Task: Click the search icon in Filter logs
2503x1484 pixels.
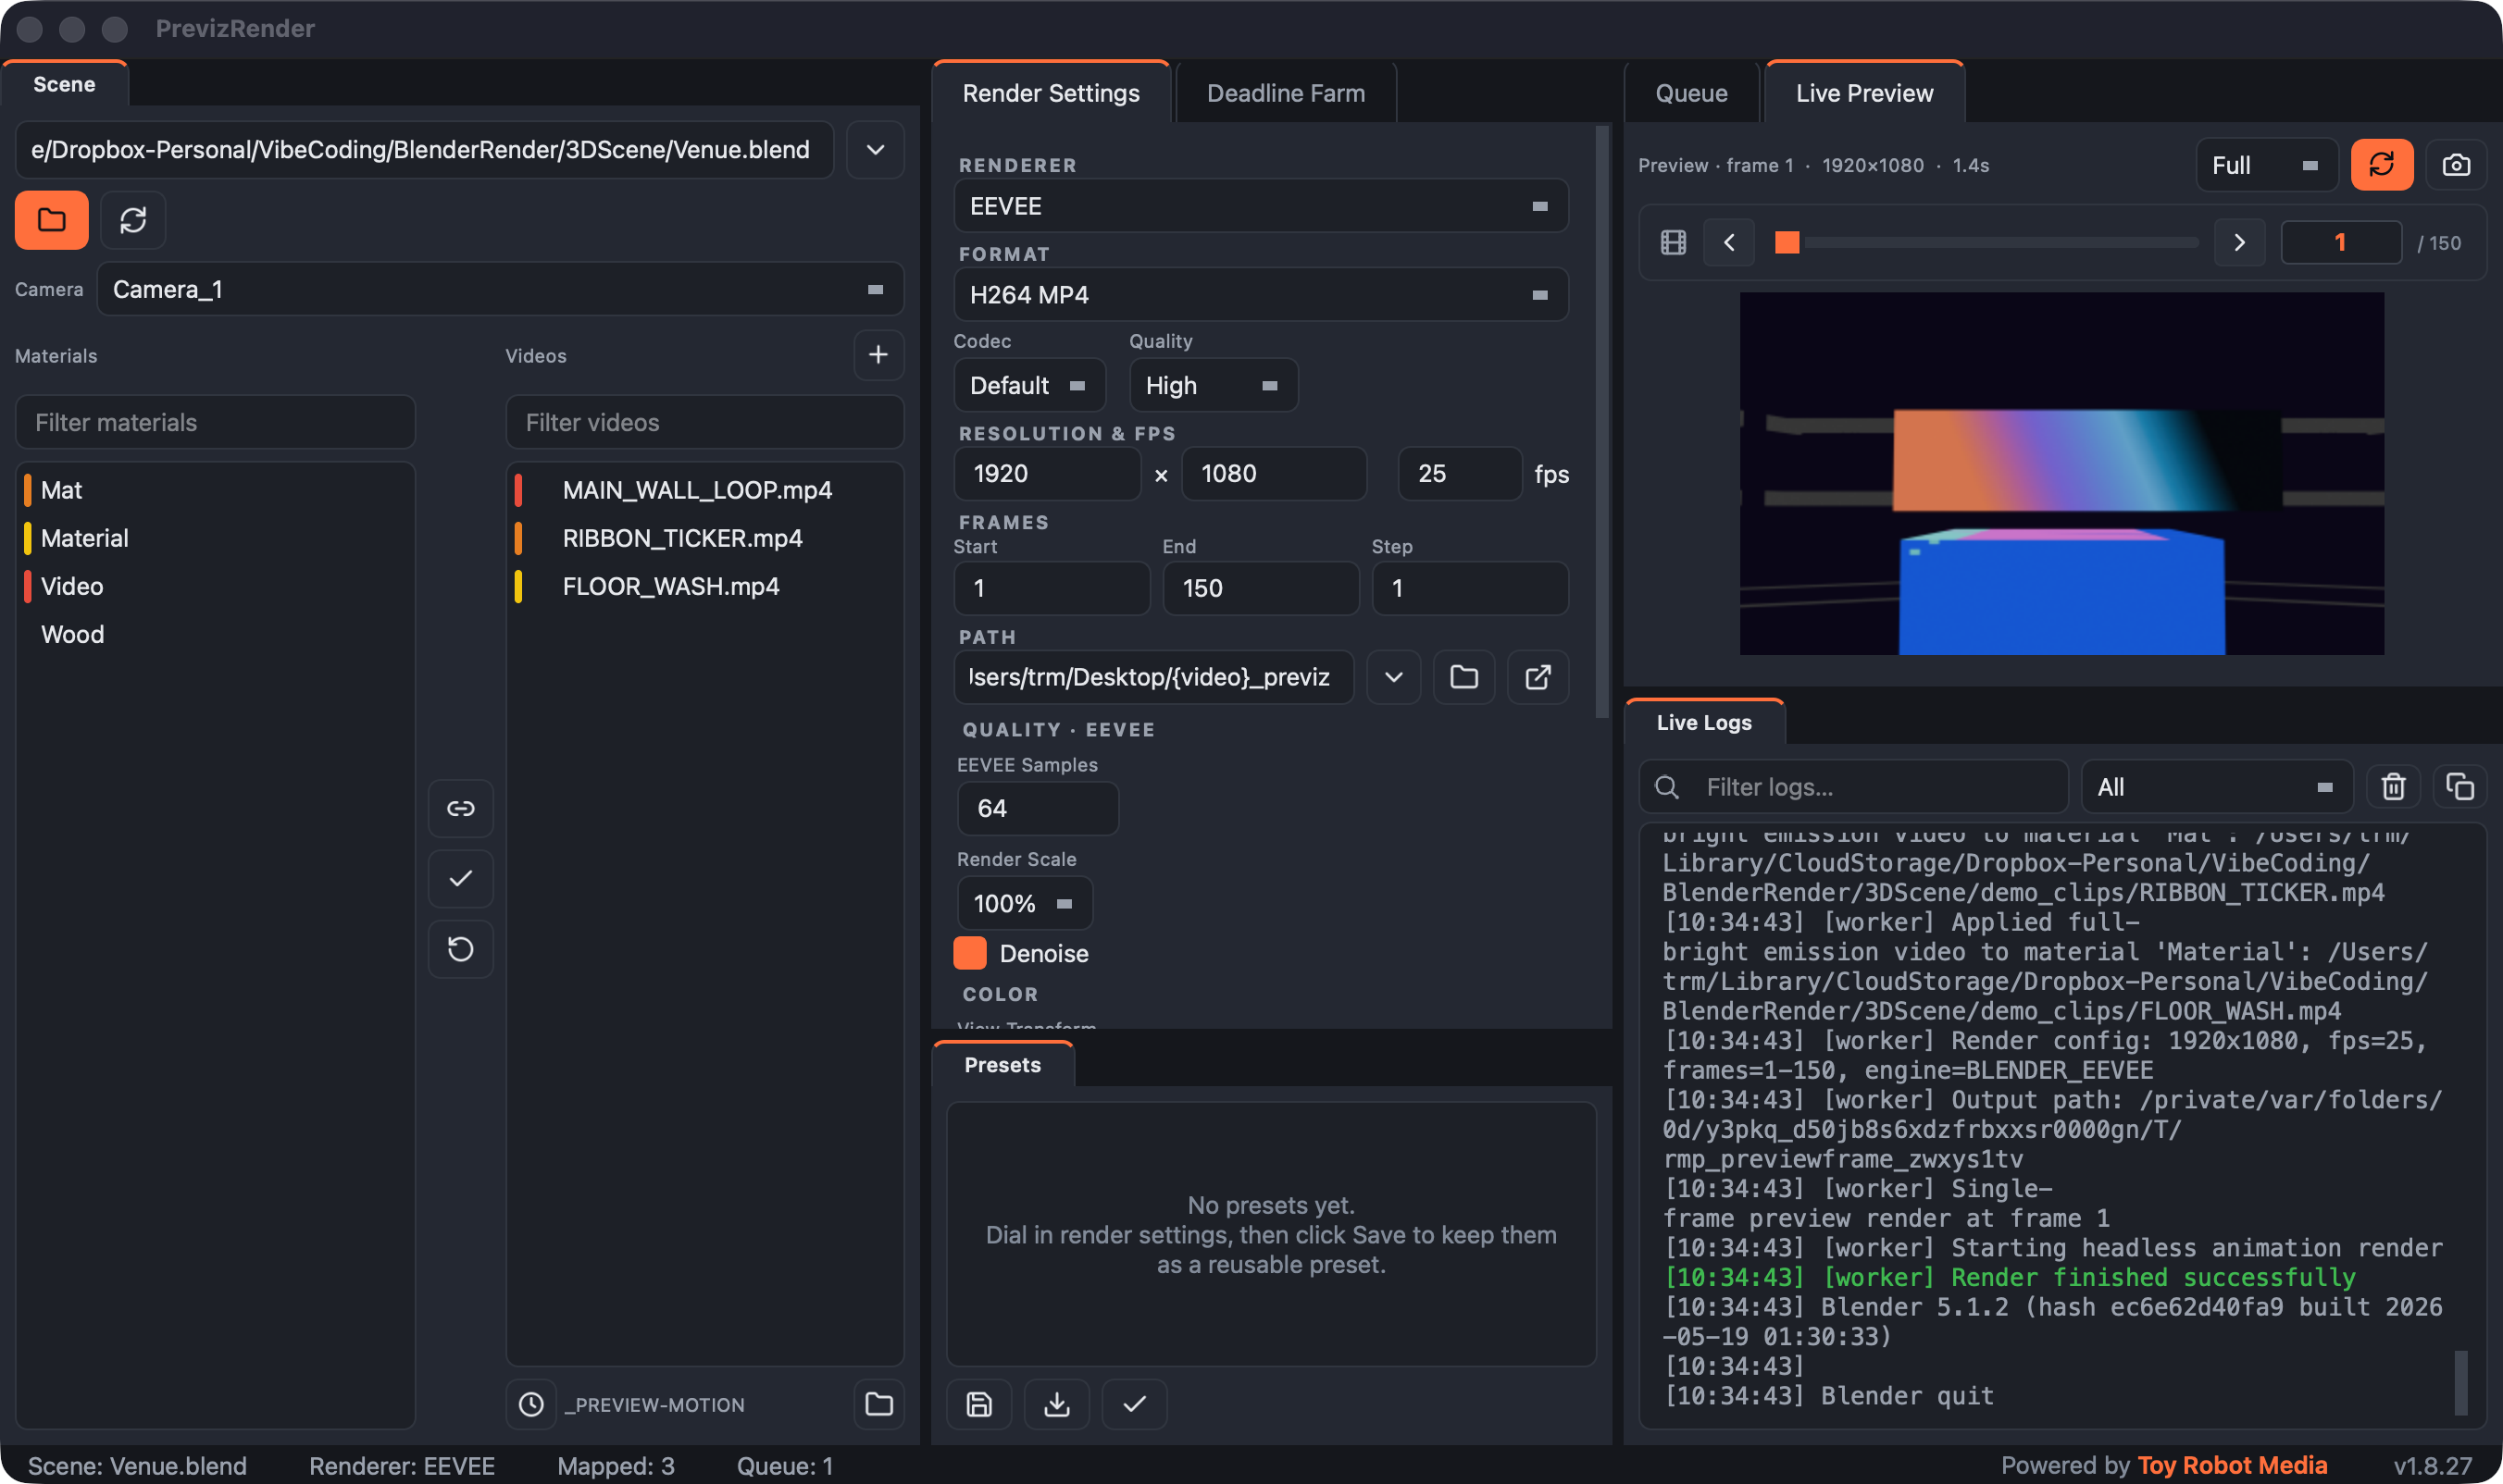Action: [1667, 787]
